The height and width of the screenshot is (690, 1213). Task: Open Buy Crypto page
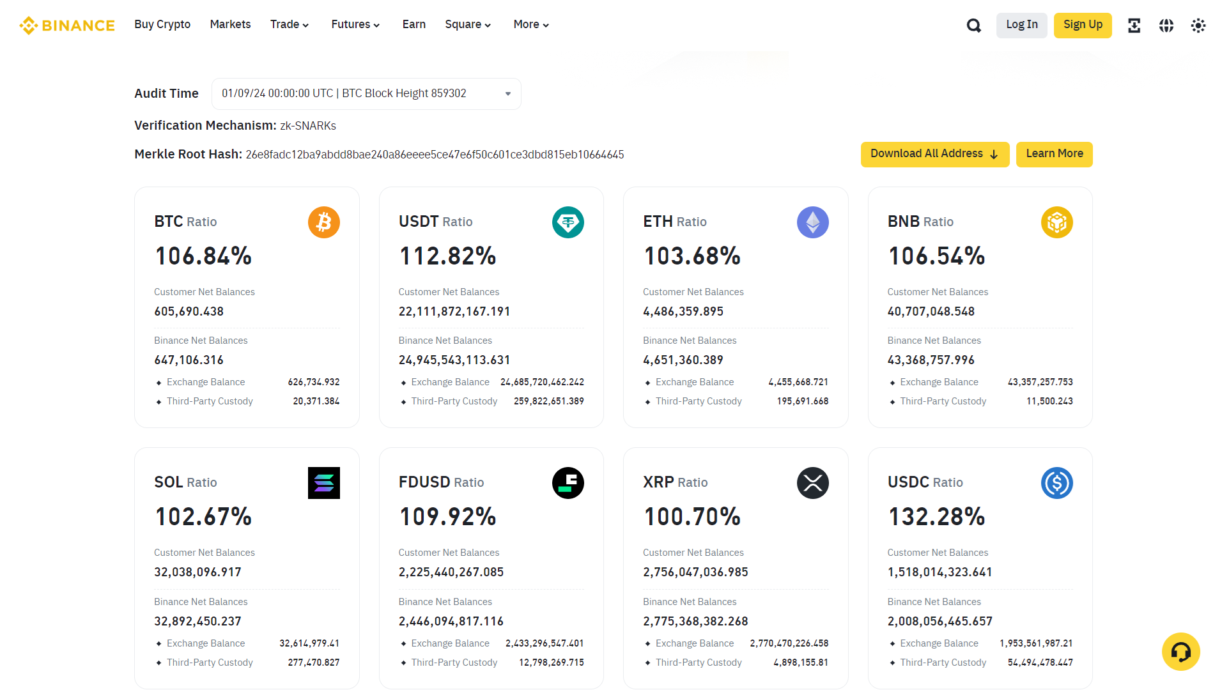click(162, 24)
